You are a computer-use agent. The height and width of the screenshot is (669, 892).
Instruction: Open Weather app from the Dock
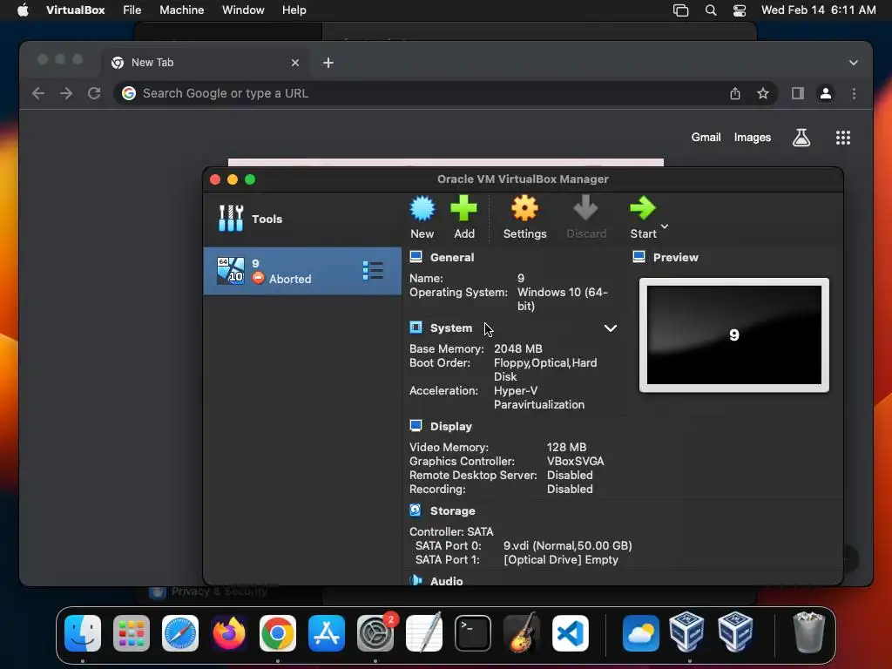[x=640, y=632]
